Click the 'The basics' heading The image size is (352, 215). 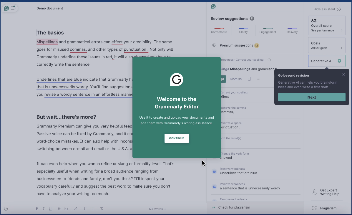coord(50,33)
